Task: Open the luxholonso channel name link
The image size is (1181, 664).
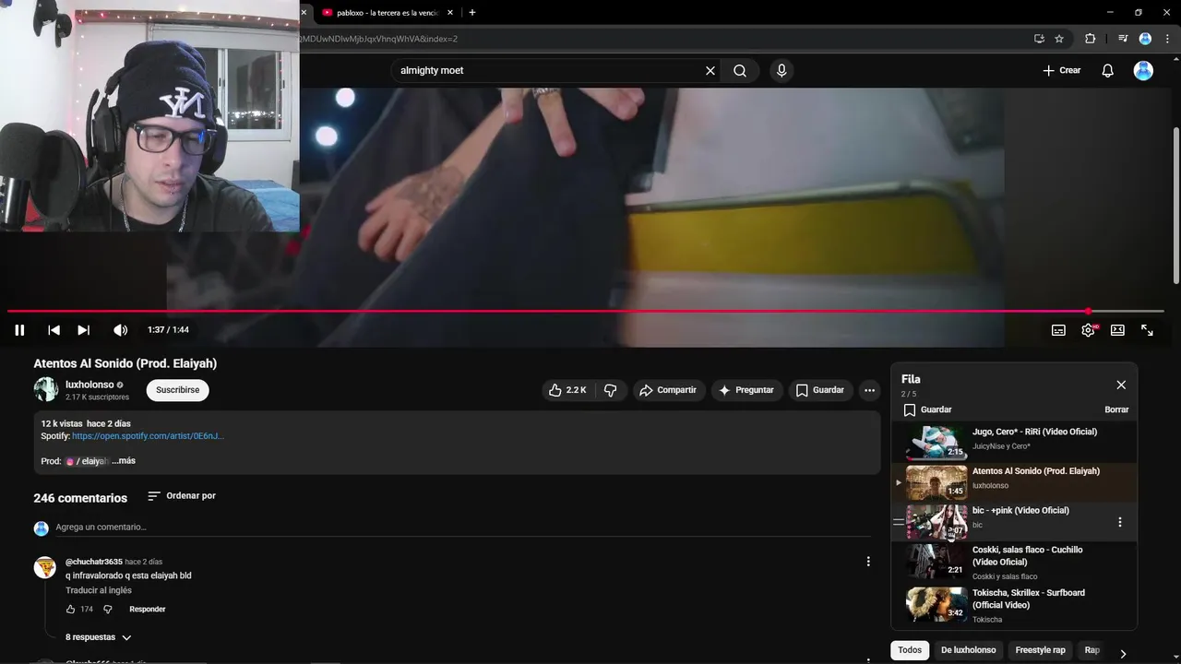Action: (x=89, y=385)
